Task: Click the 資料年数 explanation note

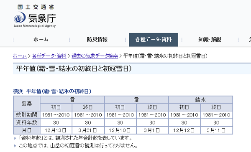Action: pos(75,138)
